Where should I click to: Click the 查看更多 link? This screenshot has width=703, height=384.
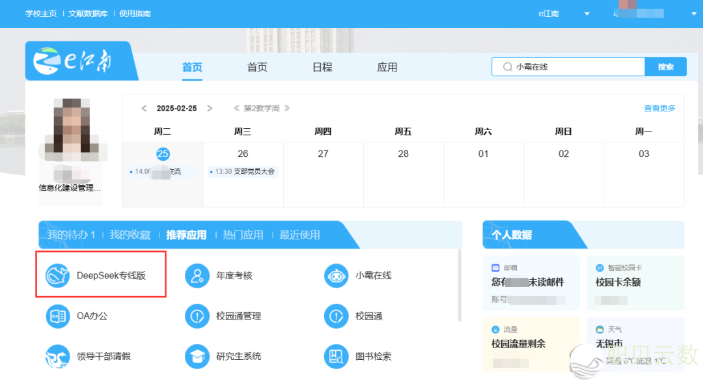pyautogui.click(x=659, y=108)
